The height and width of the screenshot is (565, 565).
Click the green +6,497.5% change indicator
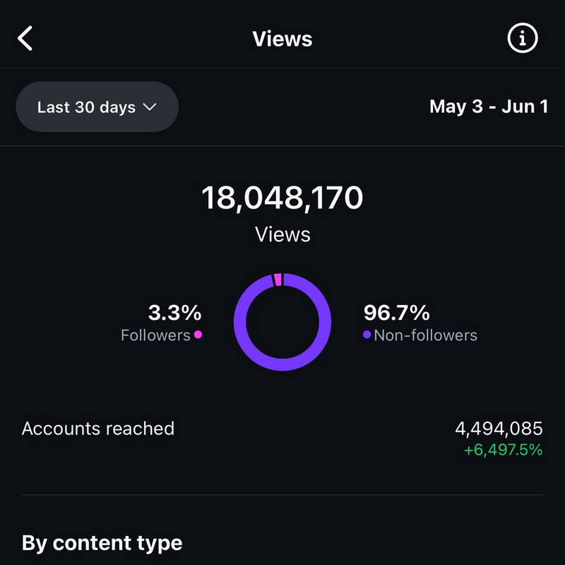pyautogui.click(x=503, y=449)
